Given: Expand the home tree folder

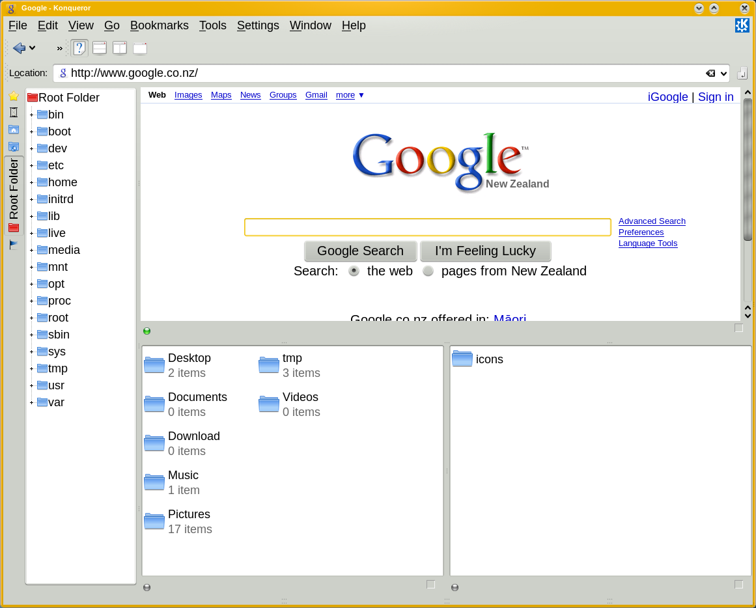Looking at the screenshot, I should pos(31,182).
